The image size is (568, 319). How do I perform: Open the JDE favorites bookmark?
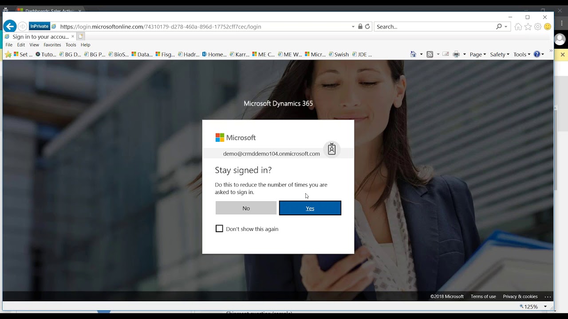[362, 54]
